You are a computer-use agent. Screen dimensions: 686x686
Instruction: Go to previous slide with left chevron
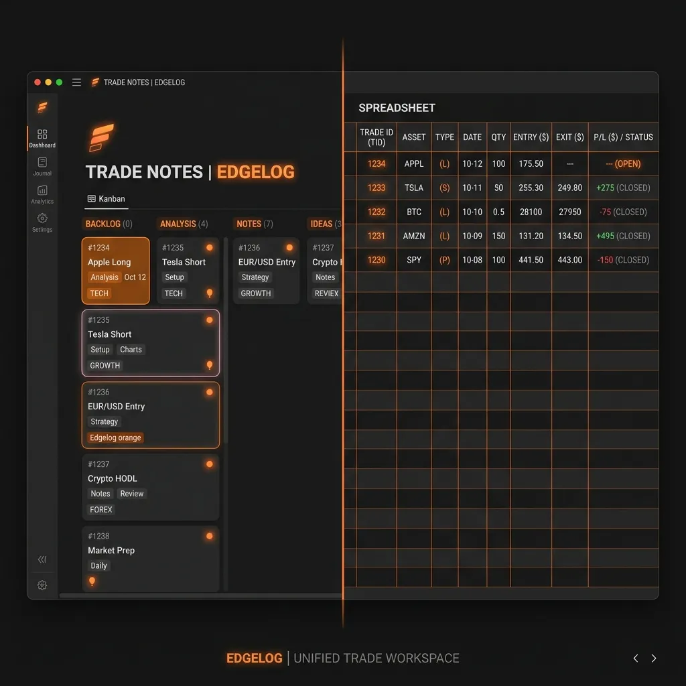[635, 658]
